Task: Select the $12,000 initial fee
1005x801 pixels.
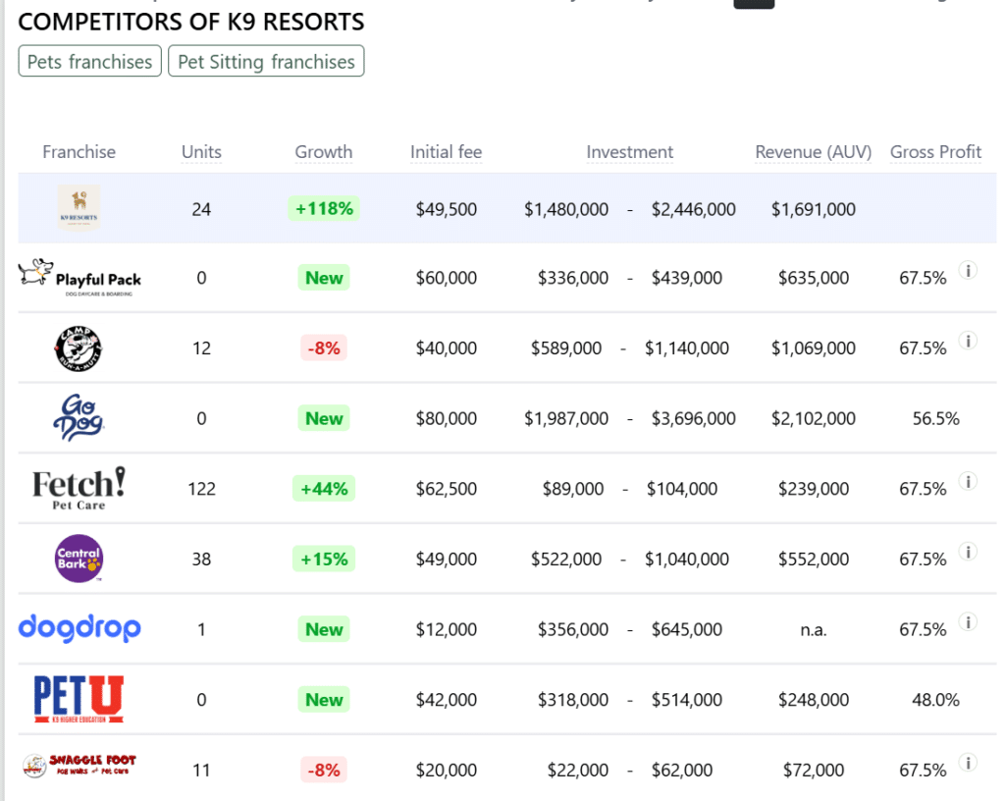Action: (447, 629)
